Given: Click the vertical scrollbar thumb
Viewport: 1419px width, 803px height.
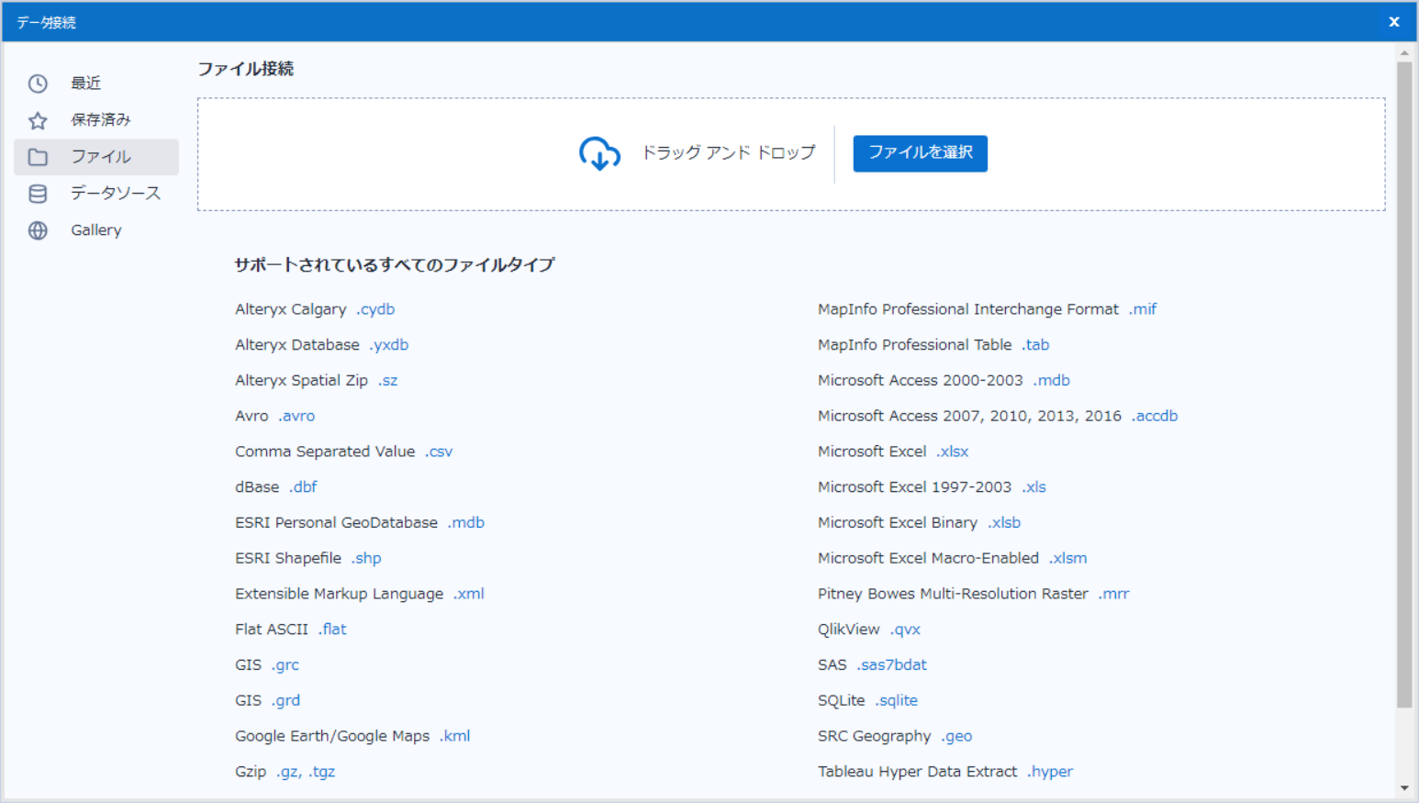Looking at the screenshot, I should point(1404,385).
